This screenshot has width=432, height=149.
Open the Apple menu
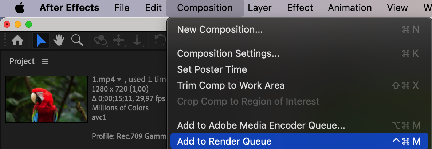tap(20, 8)
